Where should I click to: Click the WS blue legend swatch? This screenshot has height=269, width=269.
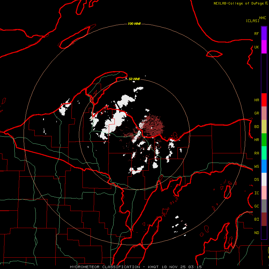[x=264, y=166]
